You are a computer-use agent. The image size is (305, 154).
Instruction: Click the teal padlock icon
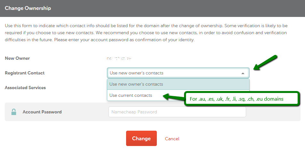[x=14, y=112]
